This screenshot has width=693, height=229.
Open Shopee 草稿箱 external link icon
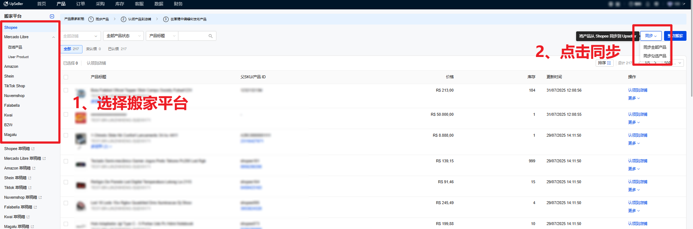point(33,149)
